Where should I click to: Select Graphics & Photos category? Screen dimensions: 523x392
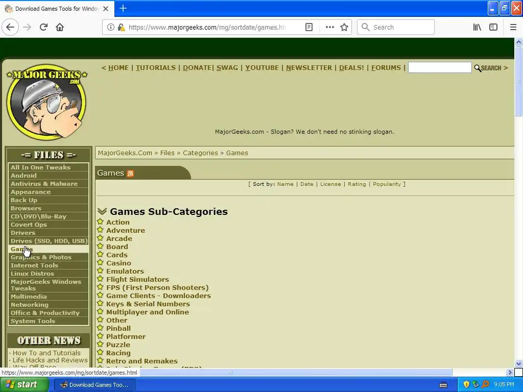click(x=49, y=257)
